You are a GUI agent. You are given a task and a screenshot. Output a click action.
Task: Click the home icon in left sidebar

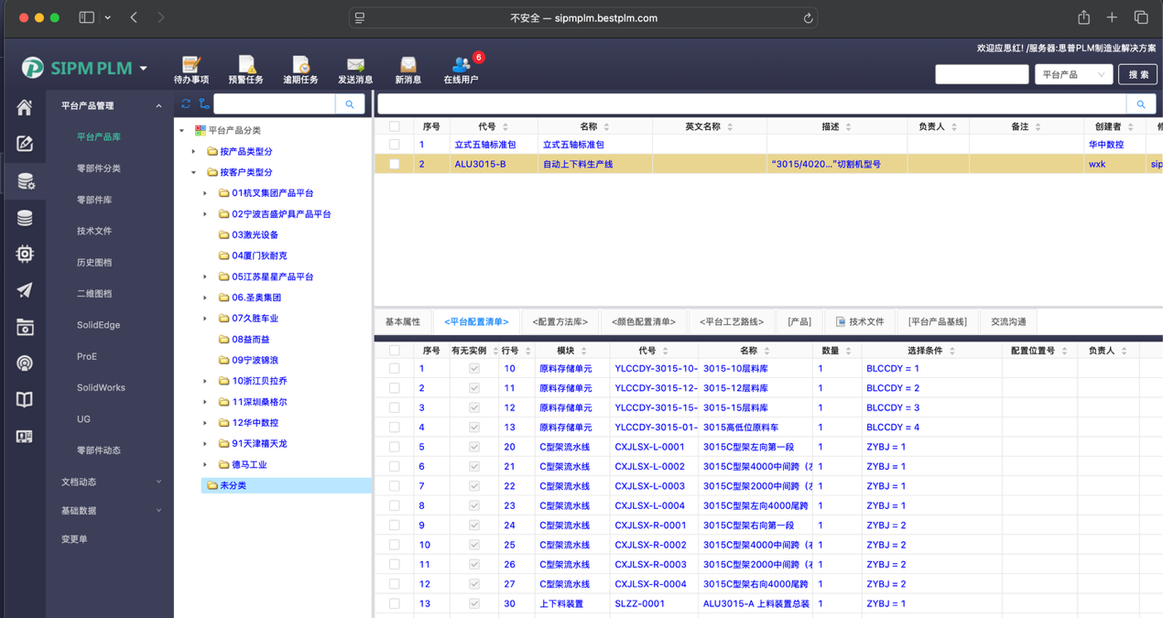(x=25, y=107)
